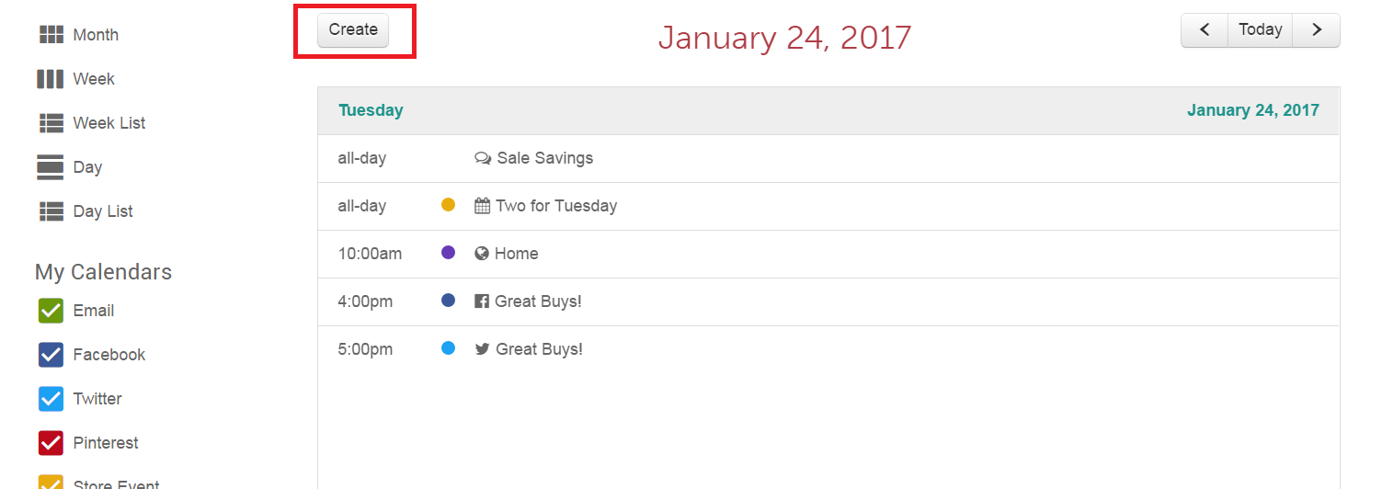Select the Week List menu label
1382x489 pixels.
pos(109,123)
